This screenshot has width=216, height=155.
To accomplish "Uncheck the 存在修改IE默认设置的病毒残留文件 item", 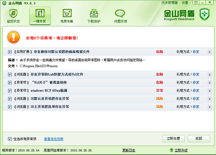I will coord(10,52).
